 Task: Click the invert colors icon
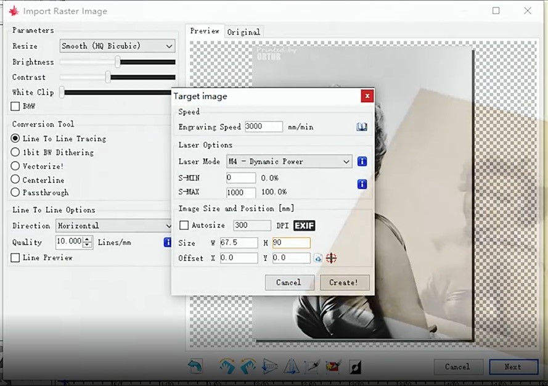point(355,366)
